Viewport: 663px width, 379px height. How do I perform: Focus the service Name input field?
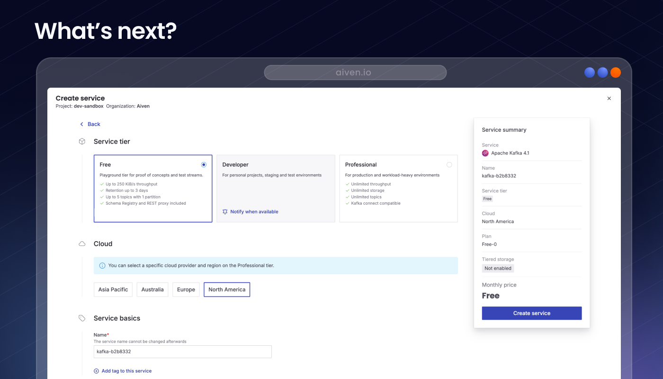pos(183,352)
